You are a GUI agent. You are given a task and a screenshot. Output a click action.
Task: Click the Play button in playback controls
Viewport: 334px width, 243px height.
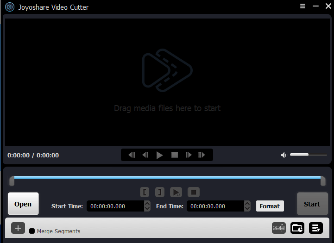click(x=160, y=155)
